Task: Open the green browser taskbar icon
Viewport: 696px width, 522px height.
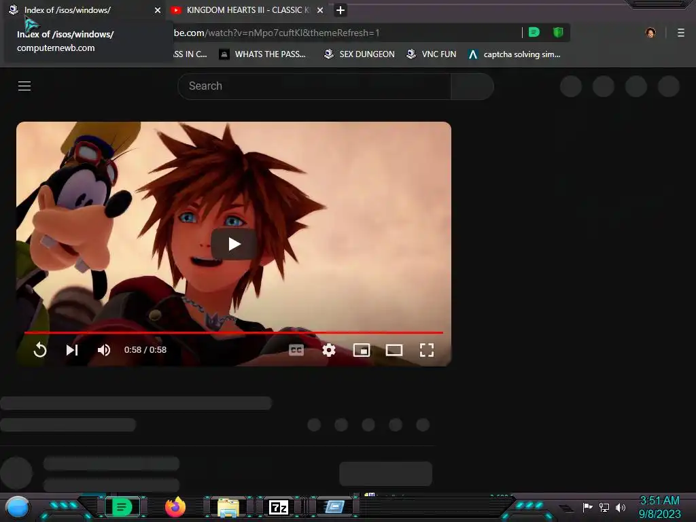Action: [122, 507]
